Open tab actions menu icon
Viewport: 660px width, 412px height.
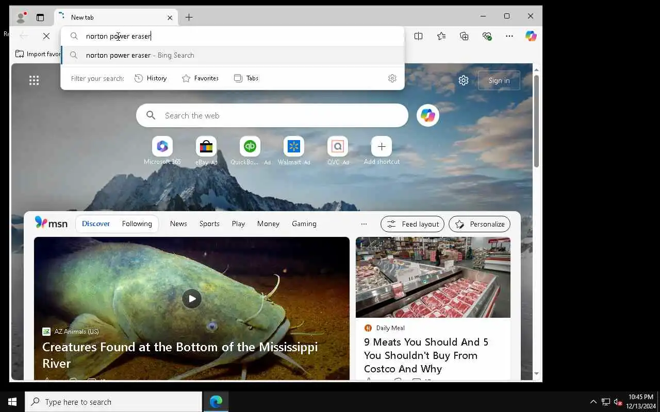tap(40, 17)
